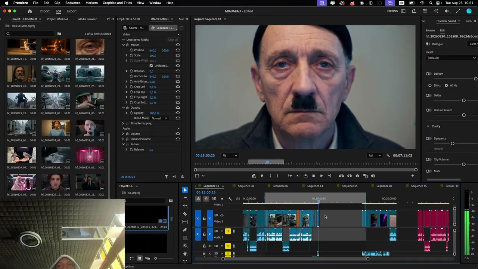
Task: Open the Preset (Default) dropdown
Action: [x=451, y=58]
